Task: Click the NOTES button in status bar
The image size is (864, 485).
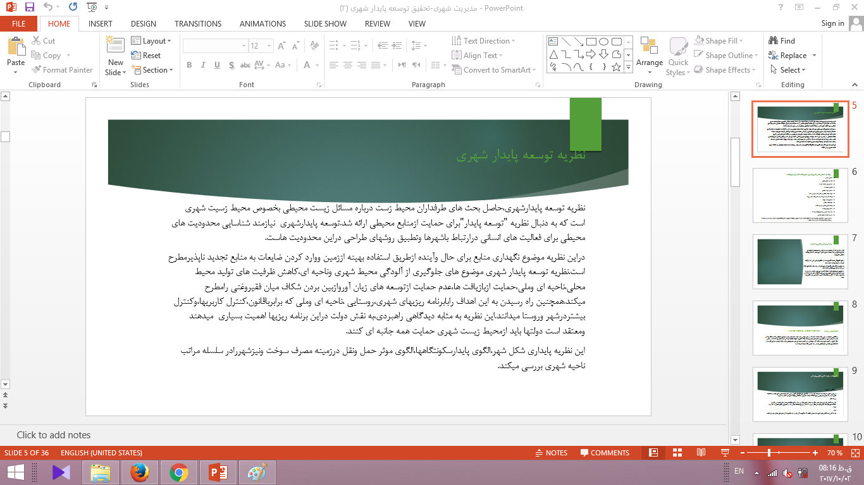Action: (x=551, y=453)
